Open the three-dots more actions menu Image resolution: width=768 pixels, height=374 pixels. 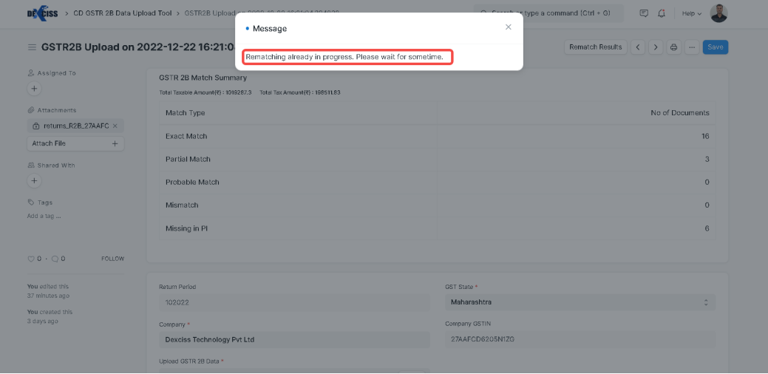pos(691,47)
